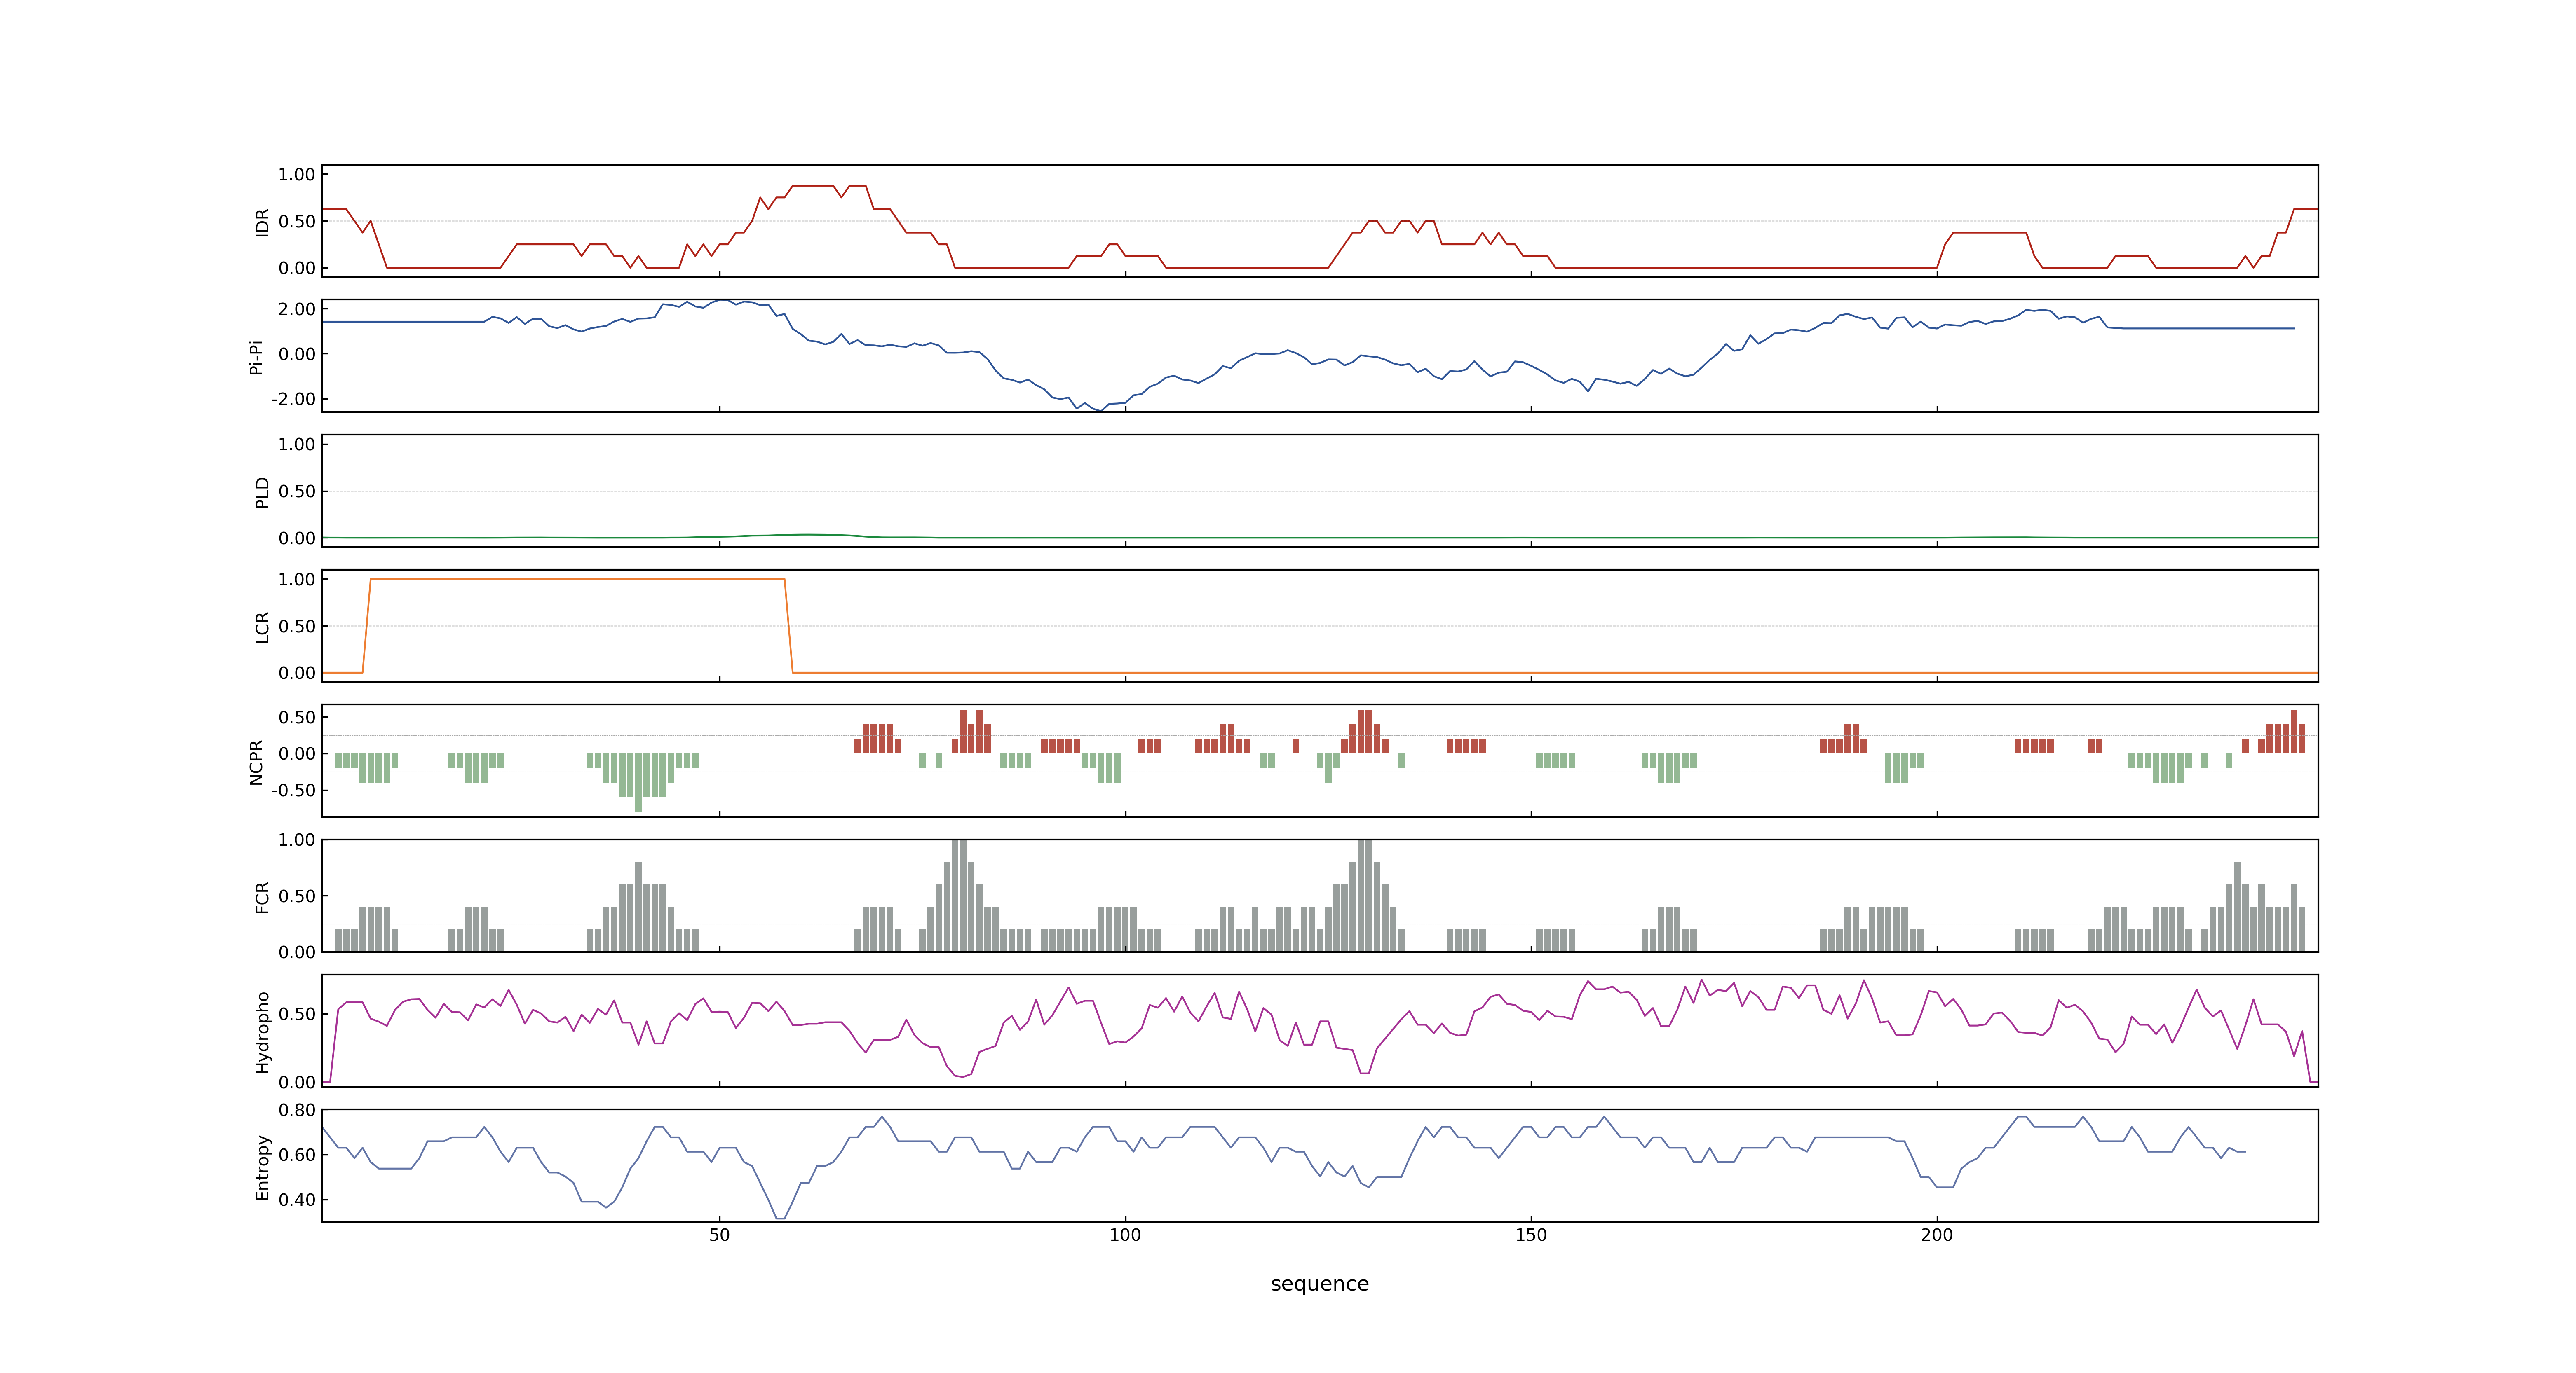This screenshot has width=2576, height=1373.
Task: Click the NCPR y-axis label
Action: (256, 763)
